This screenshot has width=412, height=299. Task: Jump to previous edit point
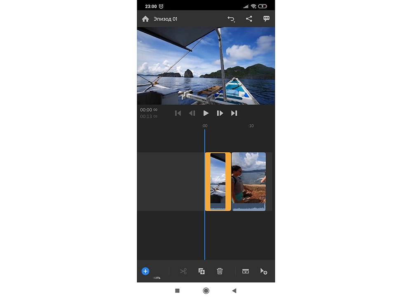178,113
